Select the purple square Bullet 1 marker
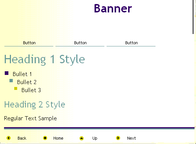The height and width of the screenshot is (144, 196). pos(7,73)
